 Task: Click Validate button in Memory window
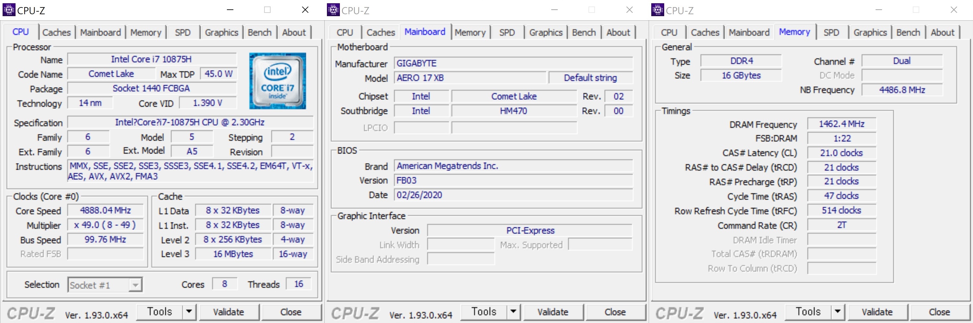point(878,312)
